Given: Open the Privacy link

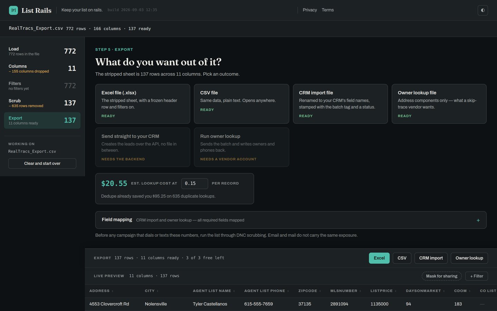Looking at the screenshot, I should pos(310,10).
